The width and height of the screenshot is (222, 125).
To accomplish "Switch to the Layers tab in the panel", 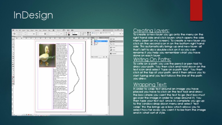I will click(97, 38).
